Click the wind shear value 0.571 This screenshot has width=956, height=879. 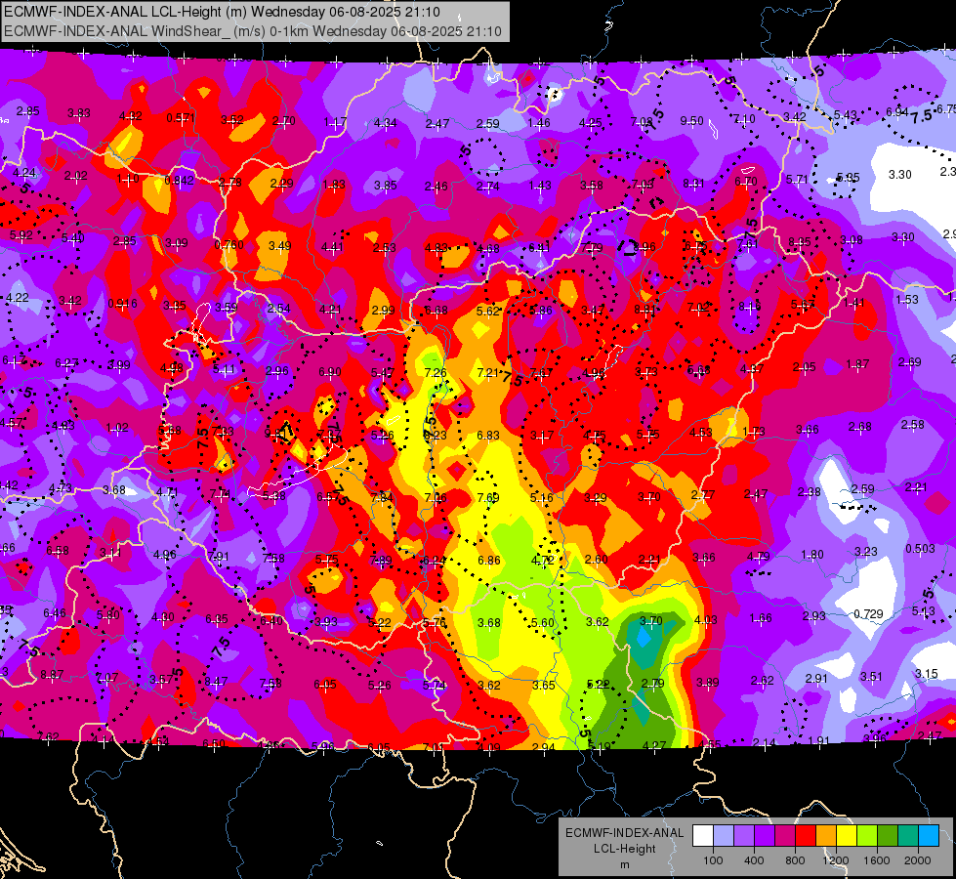point(181,118)
